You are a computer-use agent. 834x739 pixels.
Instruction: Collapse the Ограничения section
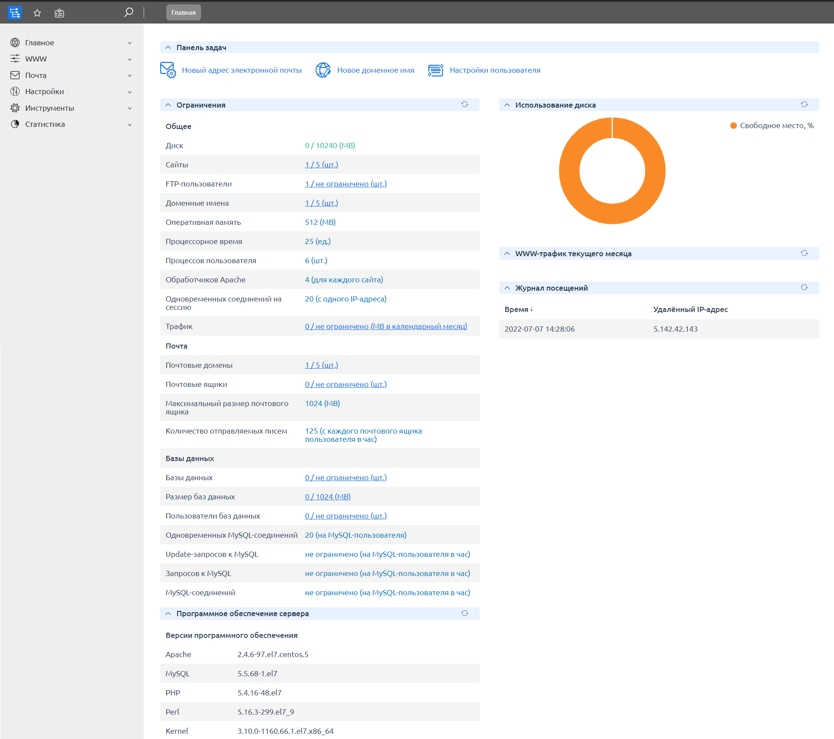point(168,105)
